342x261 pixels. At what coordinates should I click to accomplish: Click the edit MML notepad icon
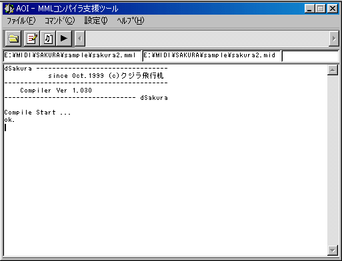[x=32, y=39]
